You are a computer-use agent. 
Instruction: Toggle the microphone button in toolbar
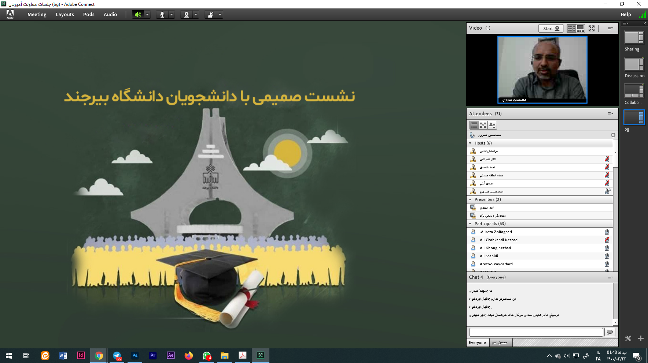click(x=162, y=15)
